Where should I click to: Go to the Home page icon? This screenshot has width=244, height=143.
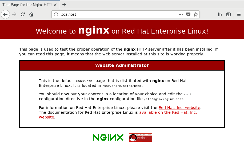click(31, 14)
